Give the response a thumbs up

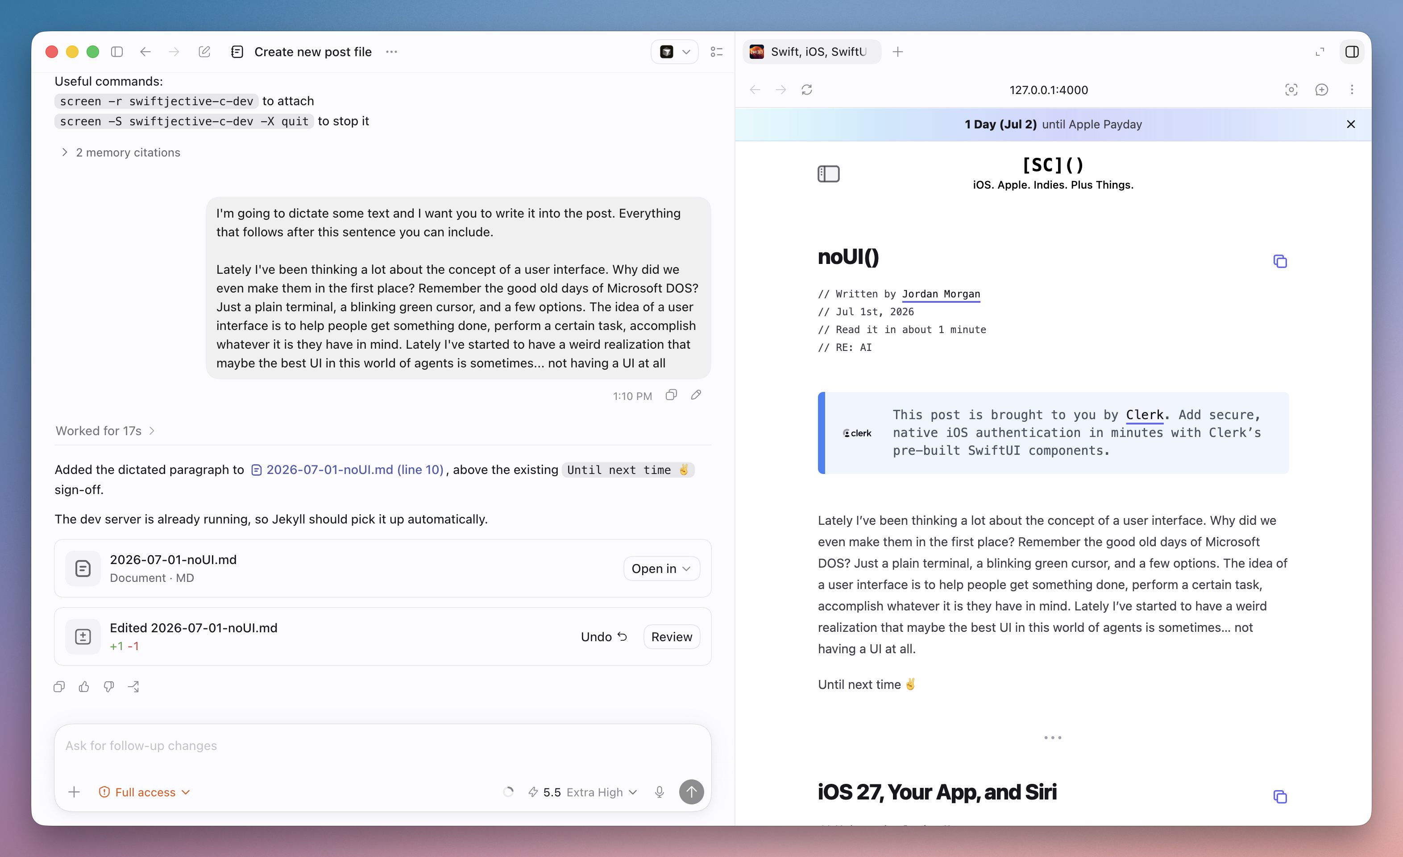click(84, 687)
